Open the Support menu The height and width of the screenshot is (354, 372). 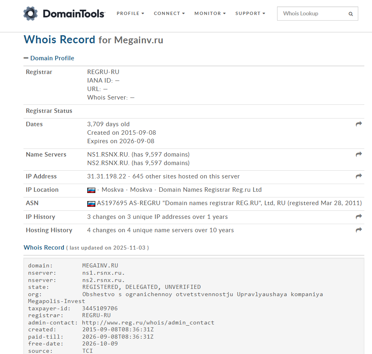point(250,13)
